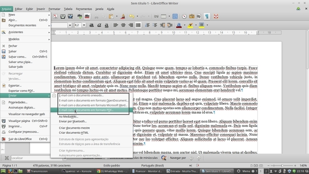The image size is (309, 174).
Task: Open the font name dropdown arrow
Action: (70, 25)
